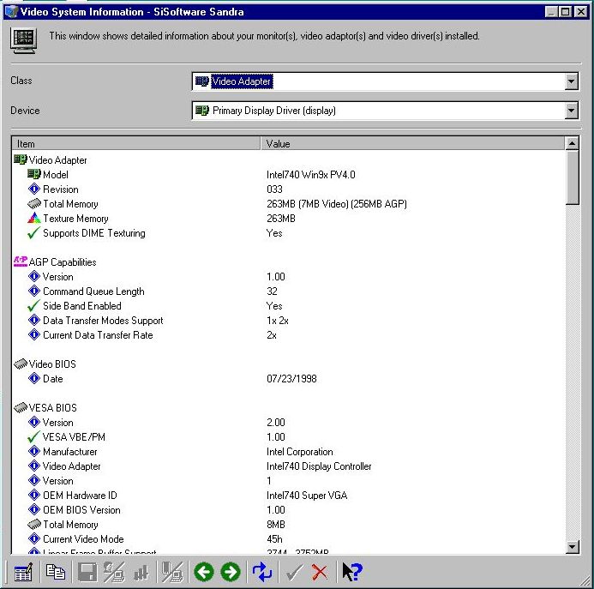Select the Video Adapter section icon

pos(20,159)
